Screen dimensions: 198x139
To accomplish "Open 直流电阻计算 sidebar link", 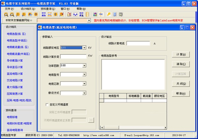I will coord(15,74).
